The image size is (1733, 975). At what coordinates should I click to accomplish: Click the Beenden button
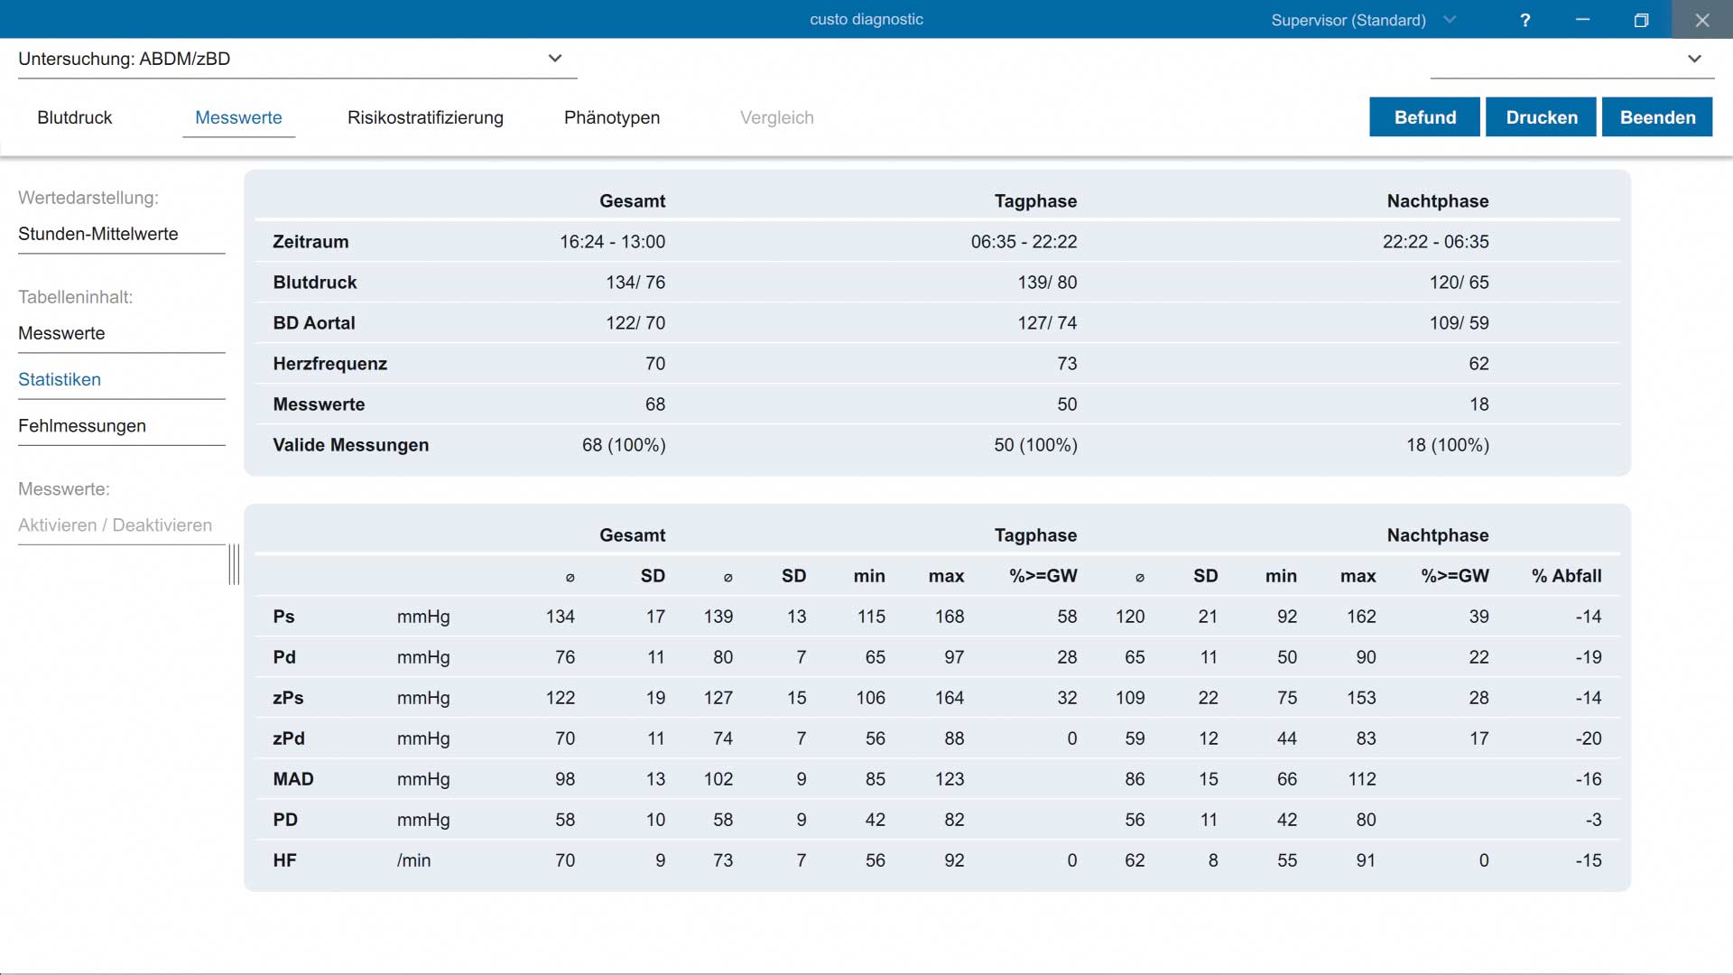tap(1657, 117)
